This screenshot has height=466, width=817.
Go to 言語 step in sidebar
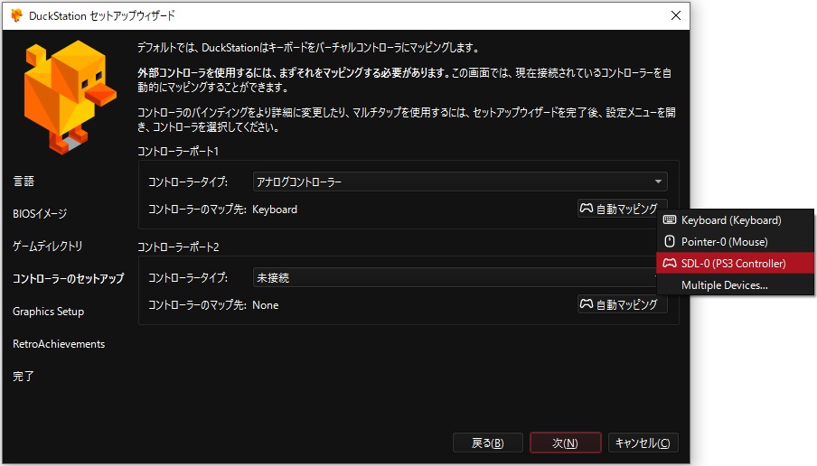coord(23,182)
